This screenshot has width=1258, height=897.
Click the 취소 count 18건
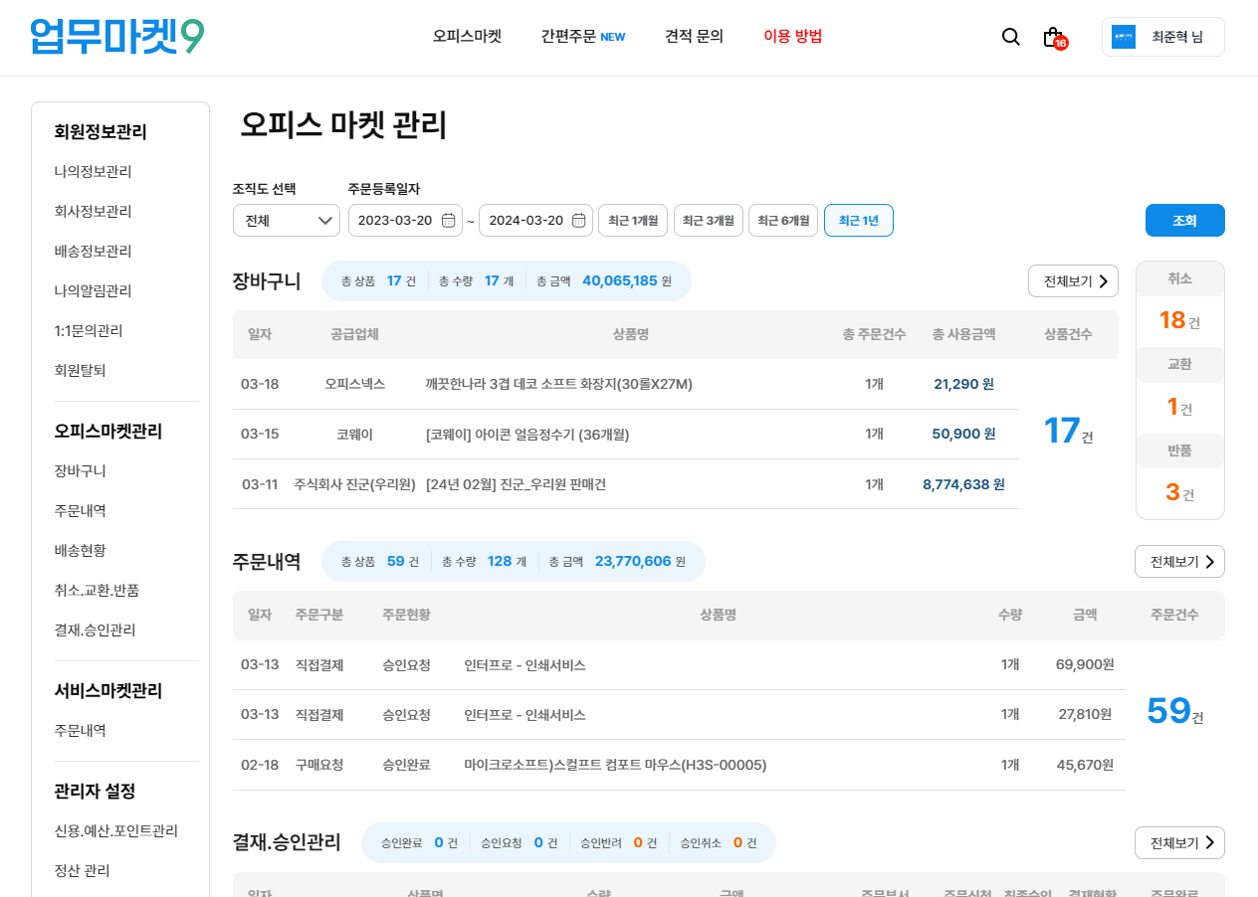click(1179, 320)
